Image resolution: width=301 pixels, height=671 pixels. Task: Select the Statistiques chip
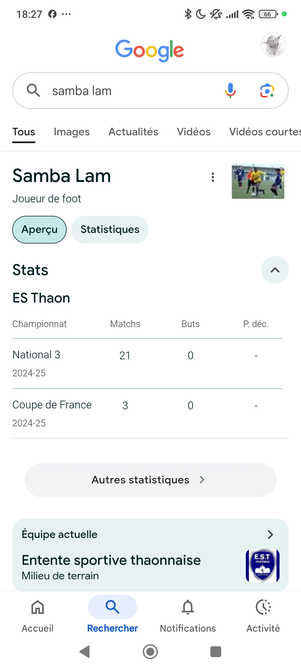click(x=110, y=230)
